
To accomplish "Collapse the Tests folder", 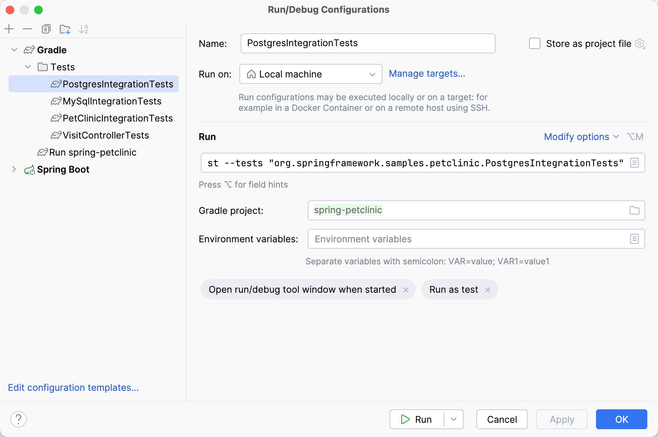I will point(28,67).
